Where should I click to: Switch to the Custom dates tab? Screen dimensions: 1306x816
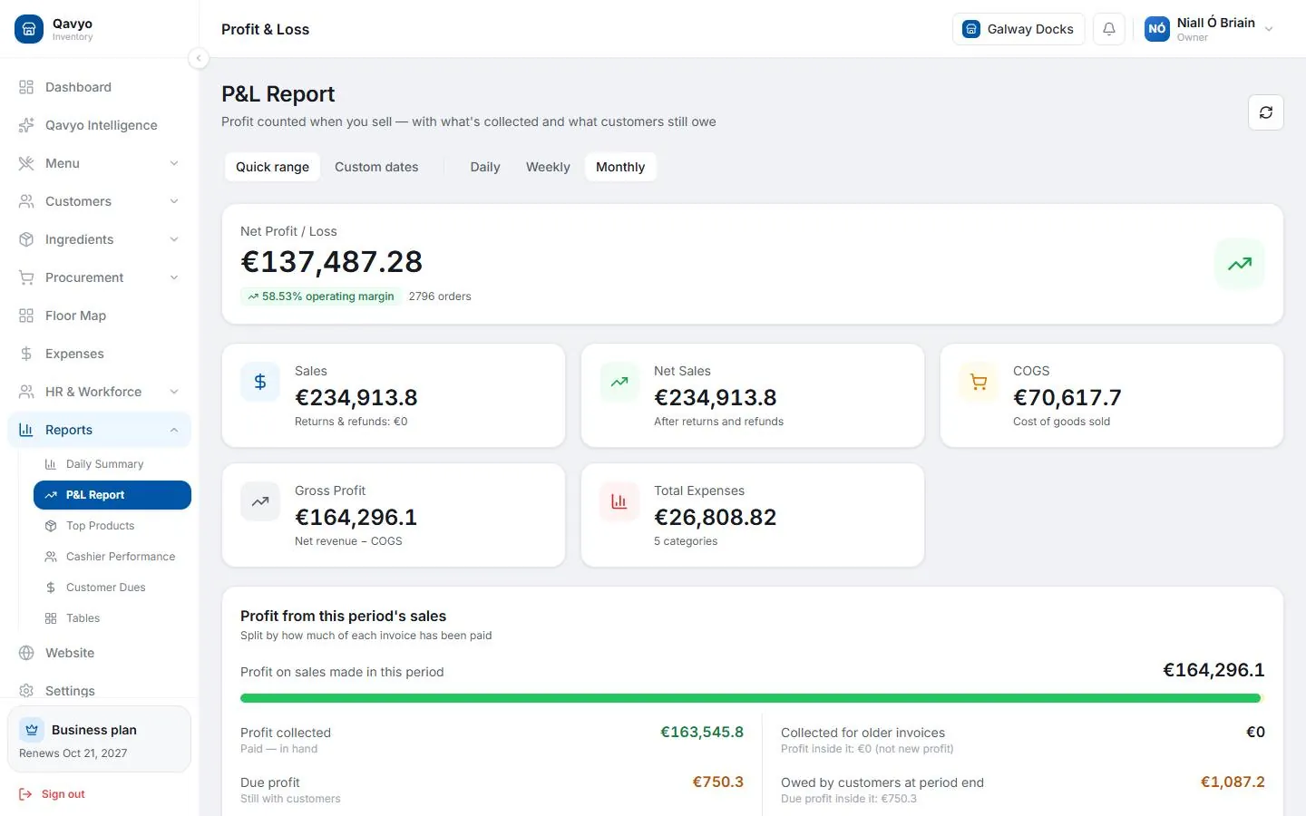[376, 167]
